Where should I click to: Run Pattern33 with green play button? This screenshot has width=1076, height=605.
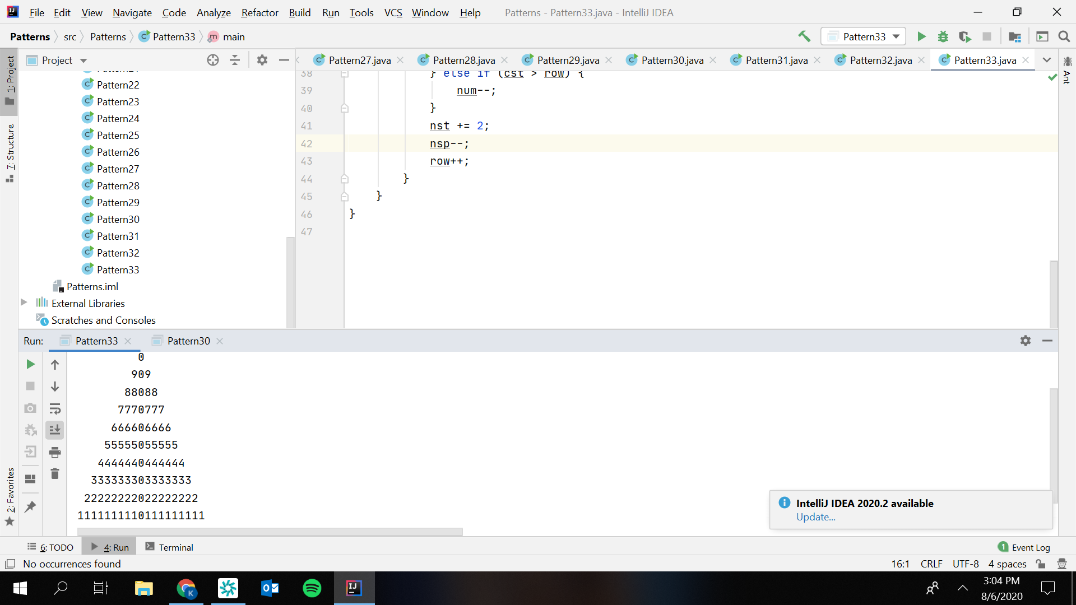(921, 36)
